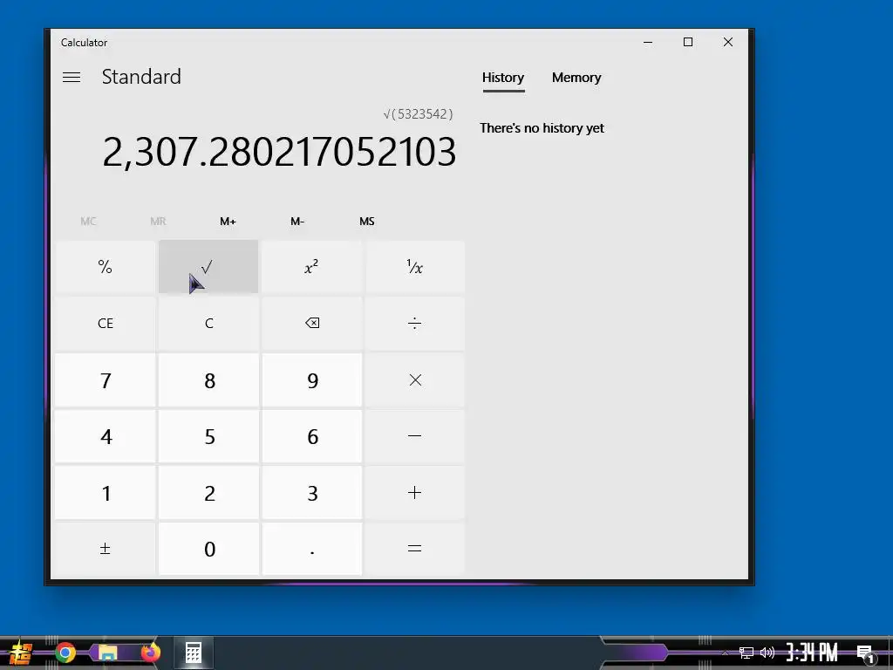Click number 0 key
893x670 pixels.
208,549
